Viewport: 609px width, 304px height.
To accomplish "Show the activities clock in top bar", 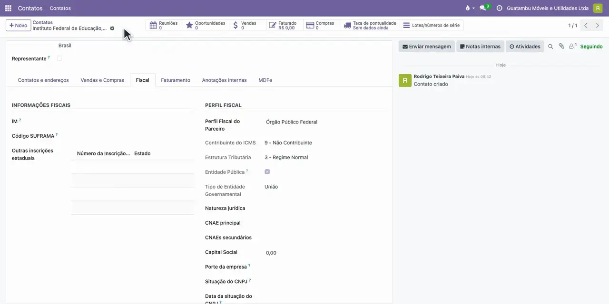I will coord(499,8).
